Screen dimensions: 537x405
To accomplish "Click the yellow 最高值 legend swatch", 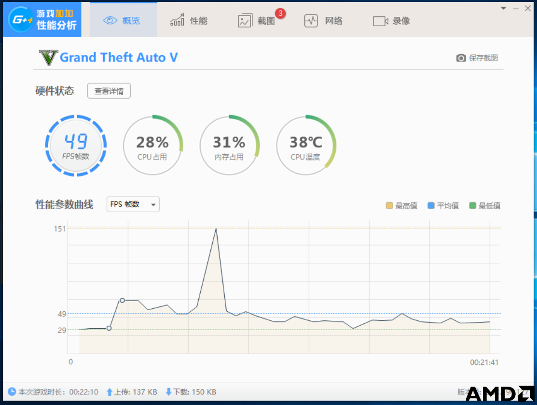I will coord(389,205).
